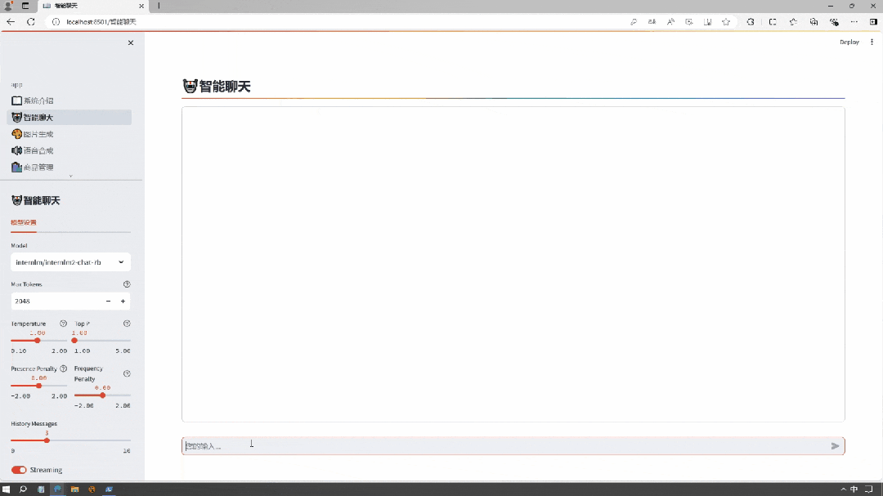Click the translate page icon
883x496 pixels.
[652, 22]
